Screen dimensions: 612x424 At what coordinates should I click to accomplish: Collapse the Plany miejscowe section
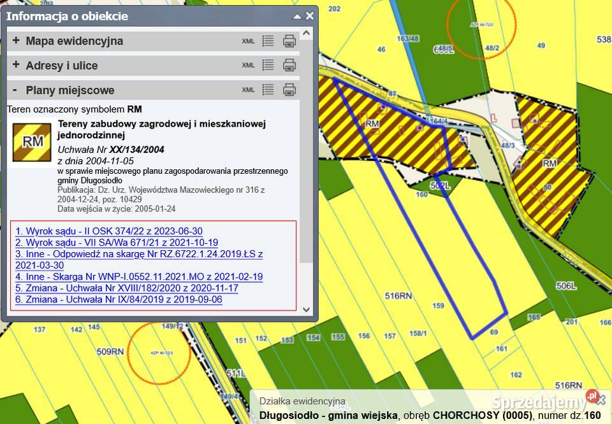tap(16, 90)
